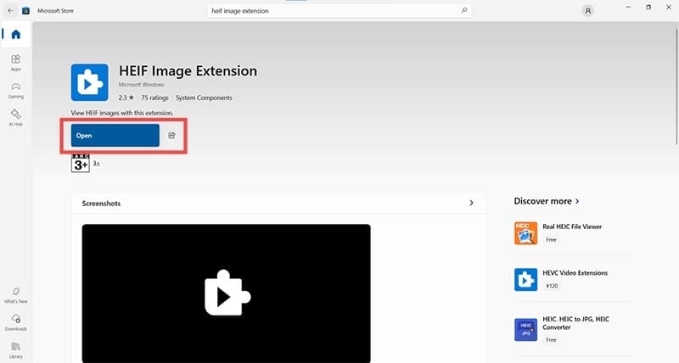Click the share icon beside Open
Image resolution: width=679 pixels, height=363 pixels.
pos(171,136)
